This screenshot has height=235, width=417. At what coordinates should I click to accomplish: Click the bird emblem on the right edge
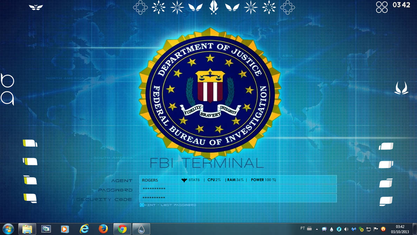[x=402, y=88]
